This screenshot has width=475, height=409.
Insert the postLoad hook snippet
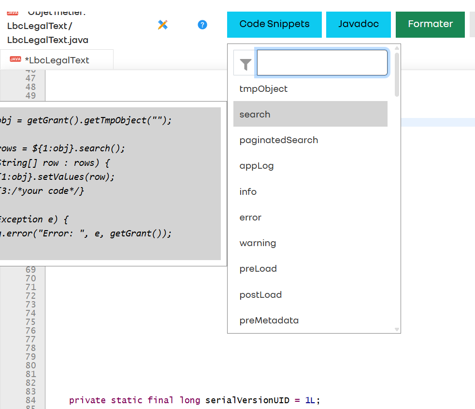[x=260, y=294]
